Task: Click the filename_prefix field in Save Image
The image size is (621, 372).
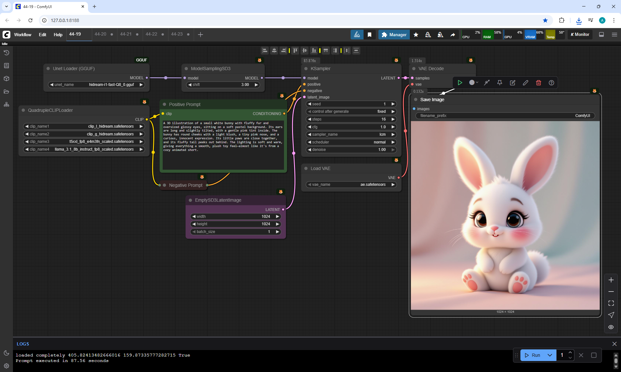Action: pos(505,116)
